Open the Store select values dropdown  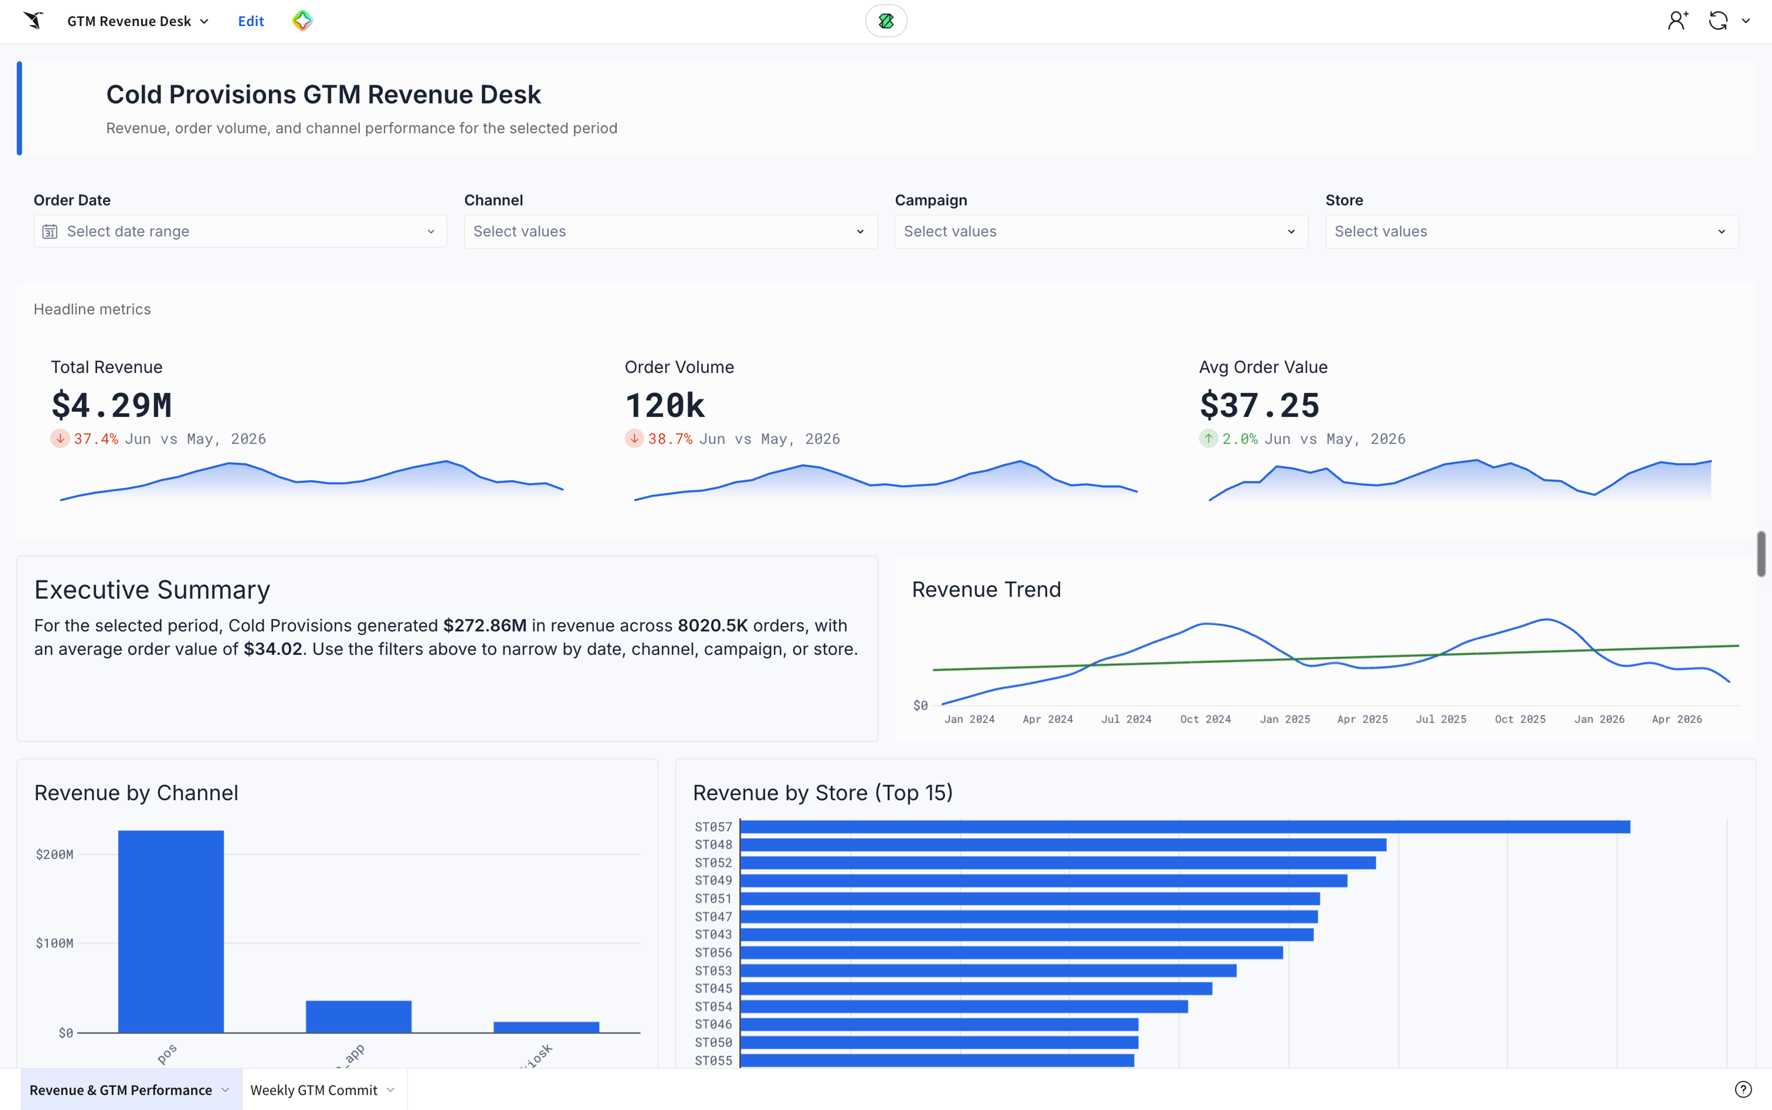coord(1532,231)
